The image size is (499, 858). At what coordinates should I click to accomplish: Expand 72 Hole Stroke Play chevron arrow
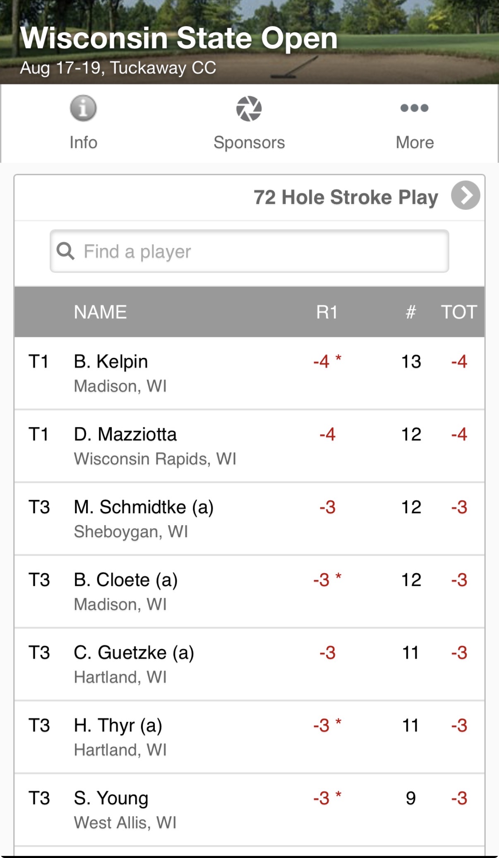(465, 195)
